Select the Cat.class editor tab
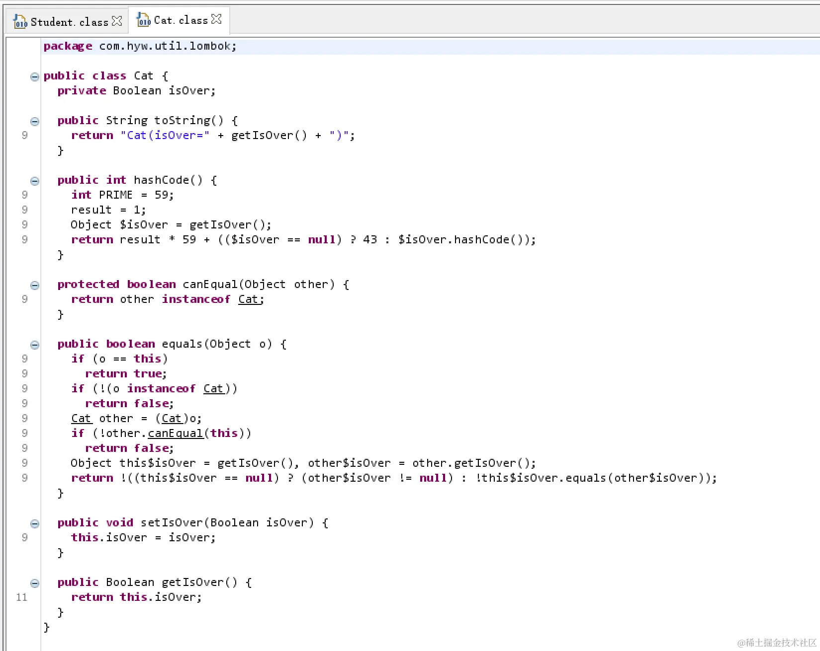Viewport: 820px width, 651px height. click(180, 20)
